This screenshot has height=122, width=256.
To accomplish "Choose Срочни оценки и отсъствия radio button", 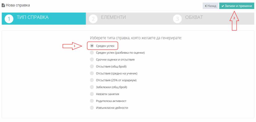I will [x=92, y=59].
